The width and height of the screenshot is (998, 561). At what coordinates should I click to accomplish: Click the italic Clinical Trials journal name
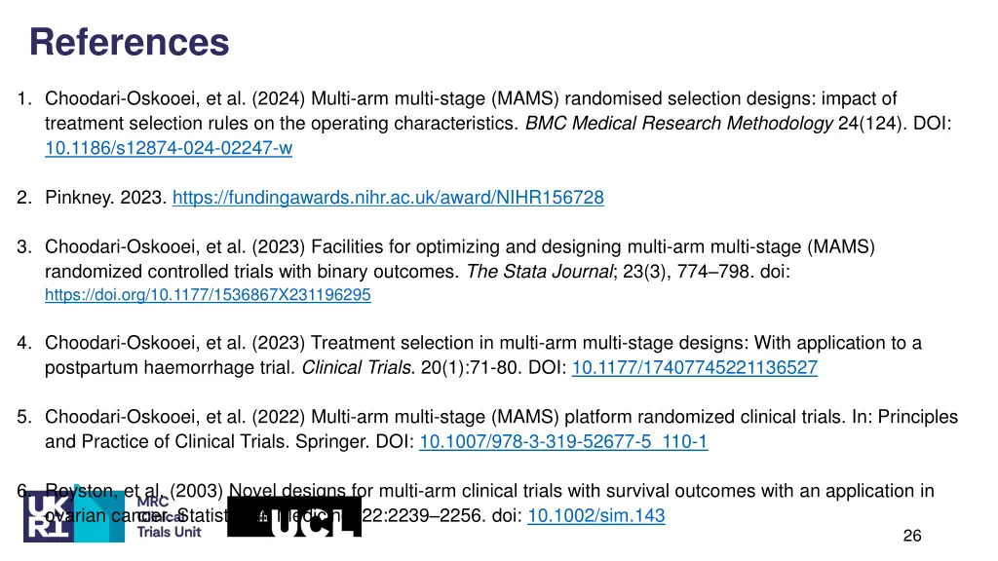(x=358, y=367)
